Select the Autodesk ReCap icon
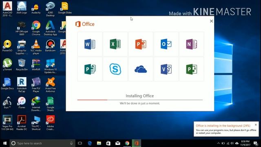Viewport: 261px width, 147px height. pos(22,85)
